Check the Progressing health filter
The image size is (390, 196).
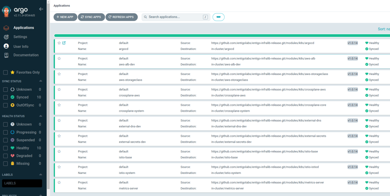pyautogui.click(x=5, y=132)
